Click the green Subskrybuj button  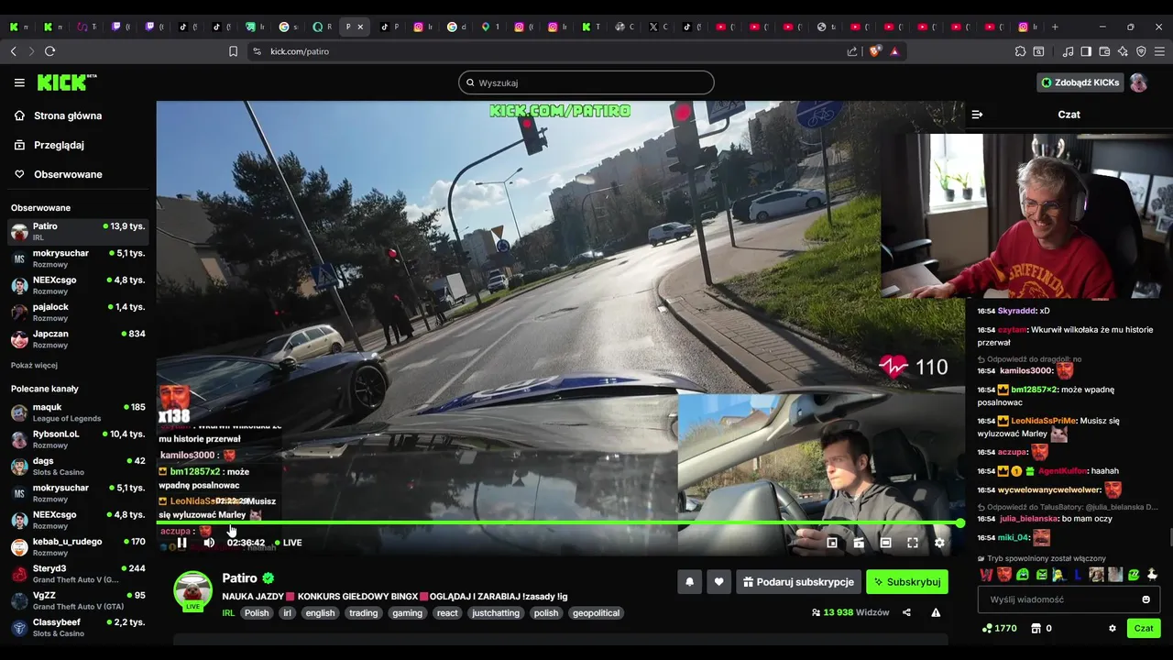[x=907, y=582]
